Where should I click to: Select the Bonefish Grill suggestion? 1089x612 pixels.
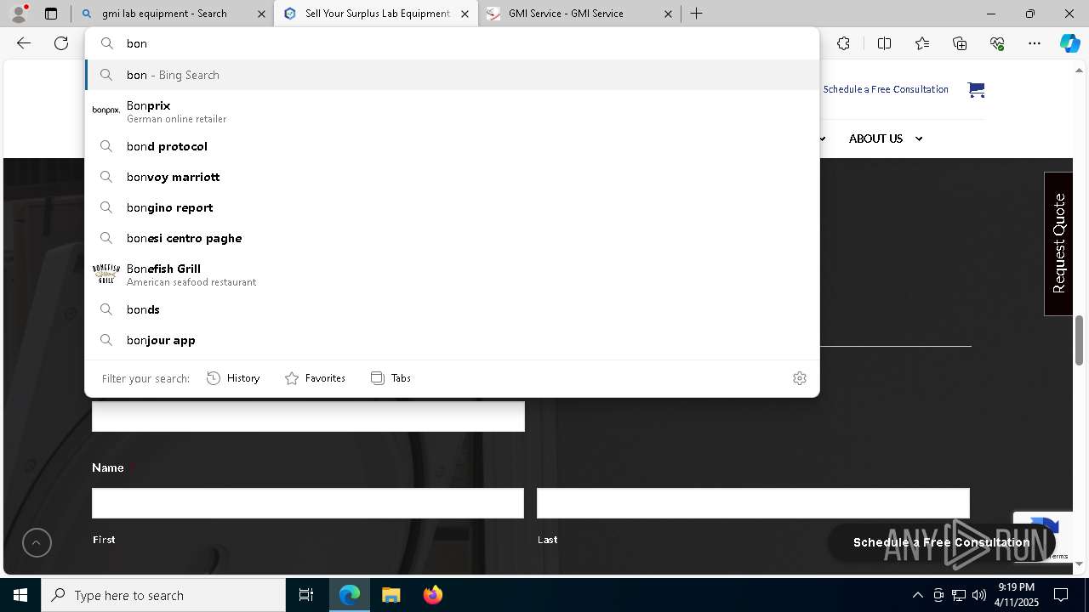pyautogui.click(x=452, y=275)
